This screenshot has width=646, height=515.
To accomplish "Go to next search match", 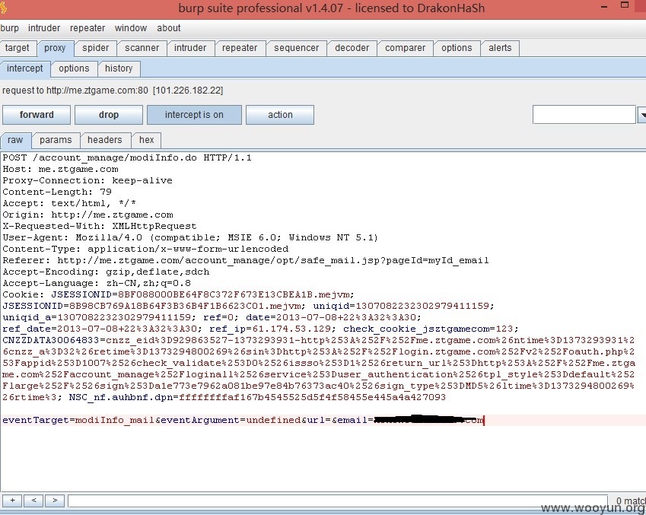I will click(x=55, y=501).
